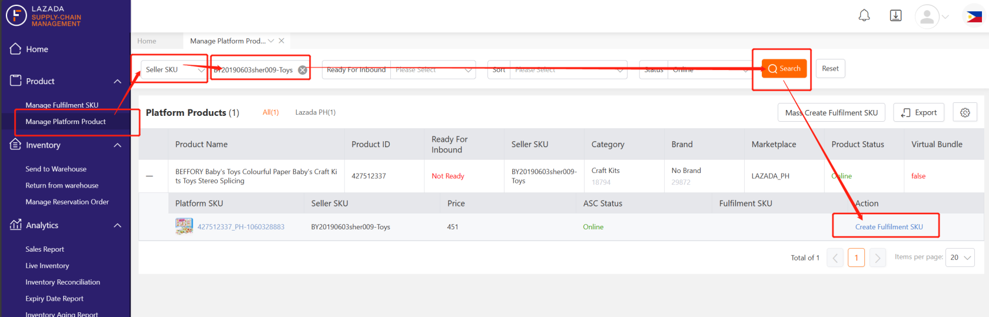Click product ID 427512337
Viewport: 989px width, 317px height.
[x=369, y=176]
